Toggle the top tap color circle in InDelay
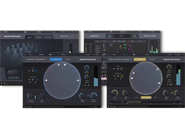 [x=86, y=44]
